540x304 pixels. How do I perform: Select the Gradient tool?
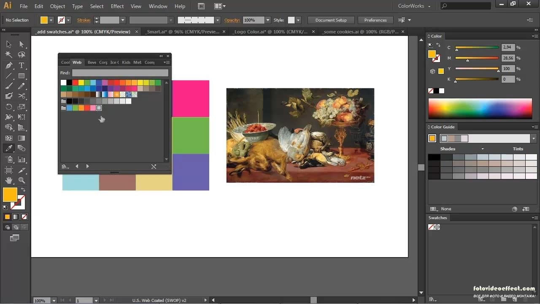[22, 138]
